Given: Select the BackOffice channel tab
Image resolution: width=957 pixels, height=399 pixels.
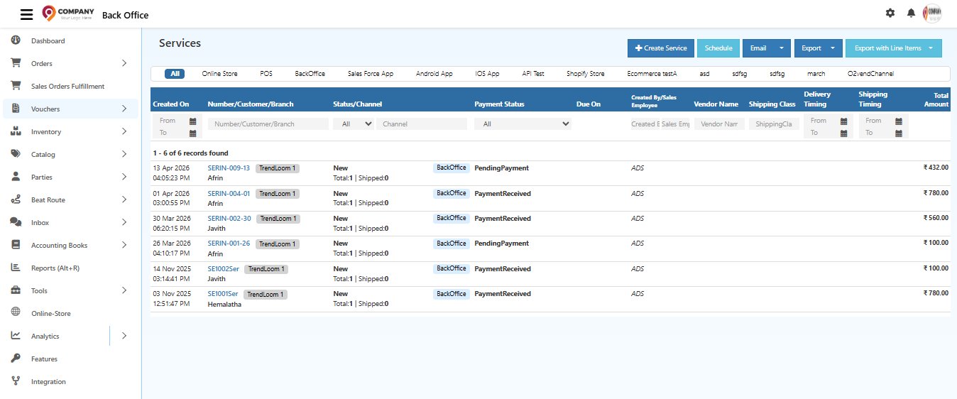Looking at the screenshot, I should 310,74.
